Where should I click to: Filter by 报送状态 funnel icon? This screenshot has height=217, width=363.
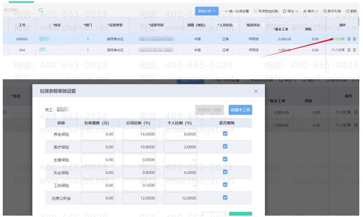point(263,25)
